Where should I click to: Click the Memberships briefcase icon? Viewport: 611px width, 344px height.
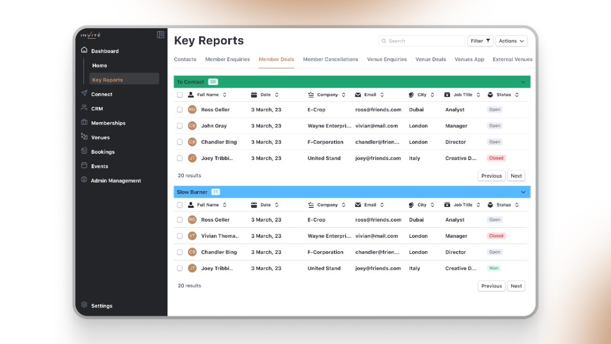click(84, 122)
